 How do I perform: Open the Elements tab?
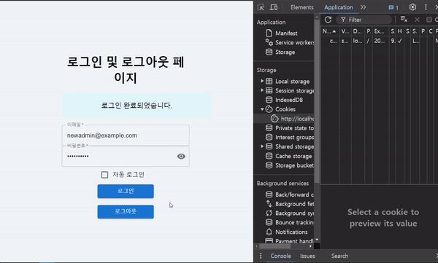pyautogui.click(x=301, y=7)
